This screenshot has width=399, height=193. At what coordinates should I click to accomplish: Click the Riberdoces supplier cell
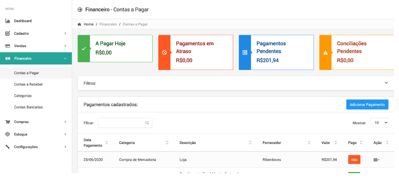[272, 160]
